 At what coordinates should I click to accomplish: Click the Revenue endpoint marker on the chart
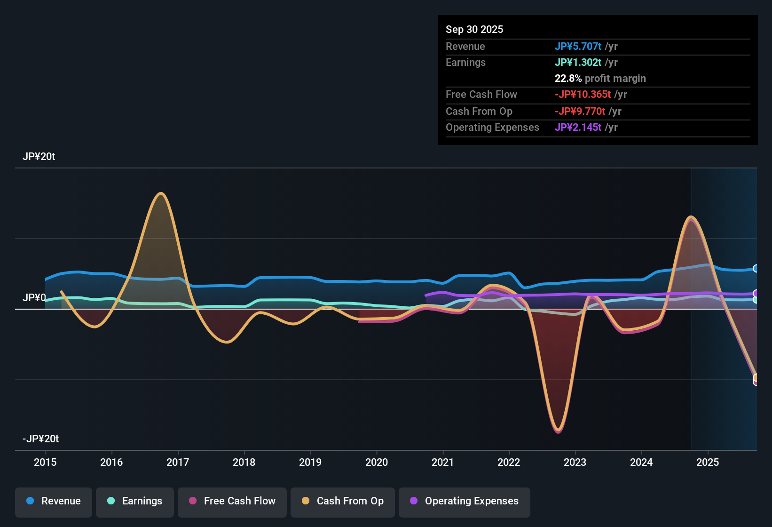pyautogui.click(x=756, y=268)
